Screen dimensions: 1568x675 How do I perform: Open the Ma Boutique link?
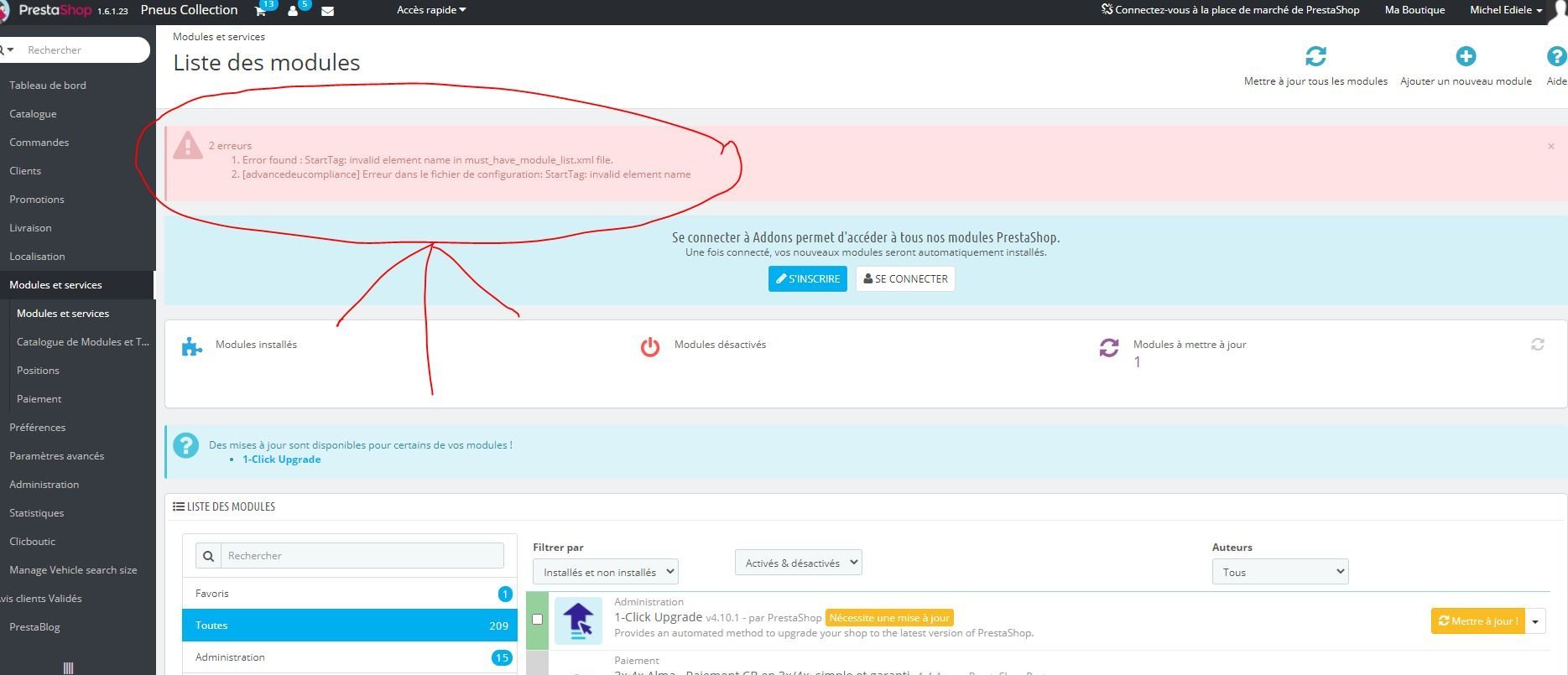click(x=1414, y=10)
